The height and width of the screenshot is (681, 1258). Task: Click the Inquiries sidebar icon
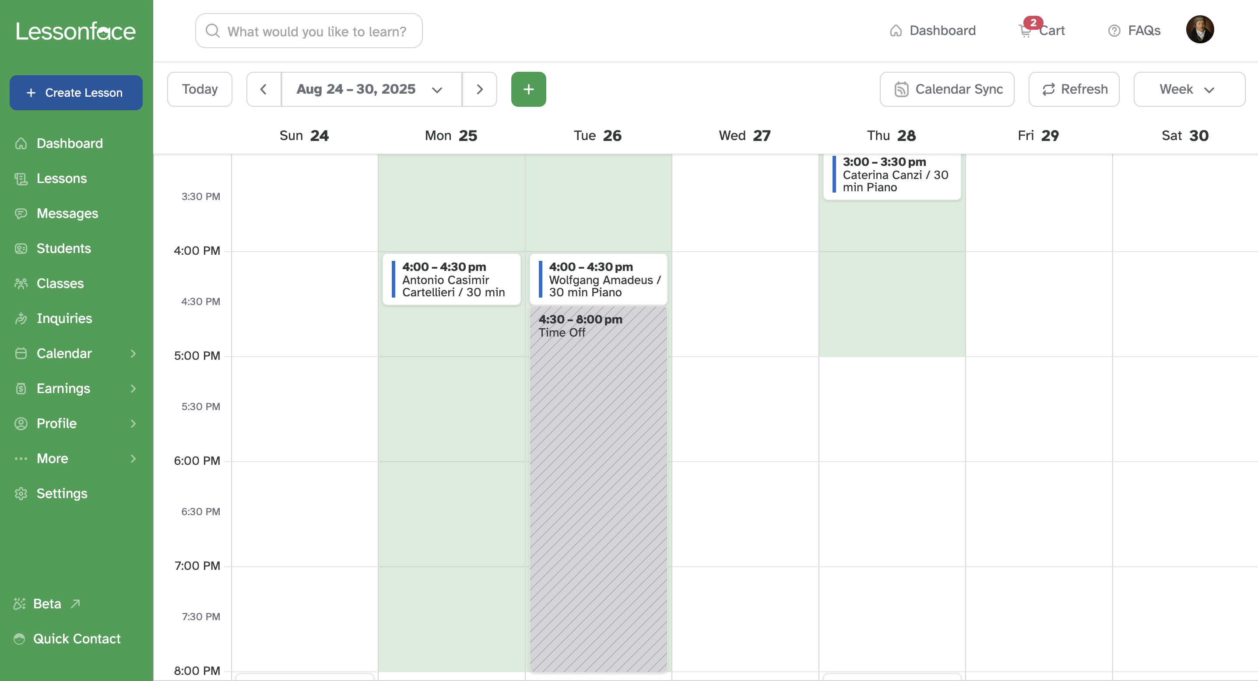(x=21, y=318)
